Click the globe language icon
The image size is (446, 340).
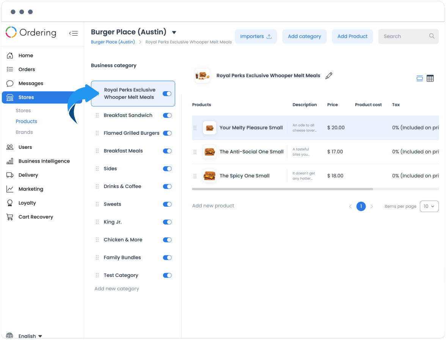[10, 336]
